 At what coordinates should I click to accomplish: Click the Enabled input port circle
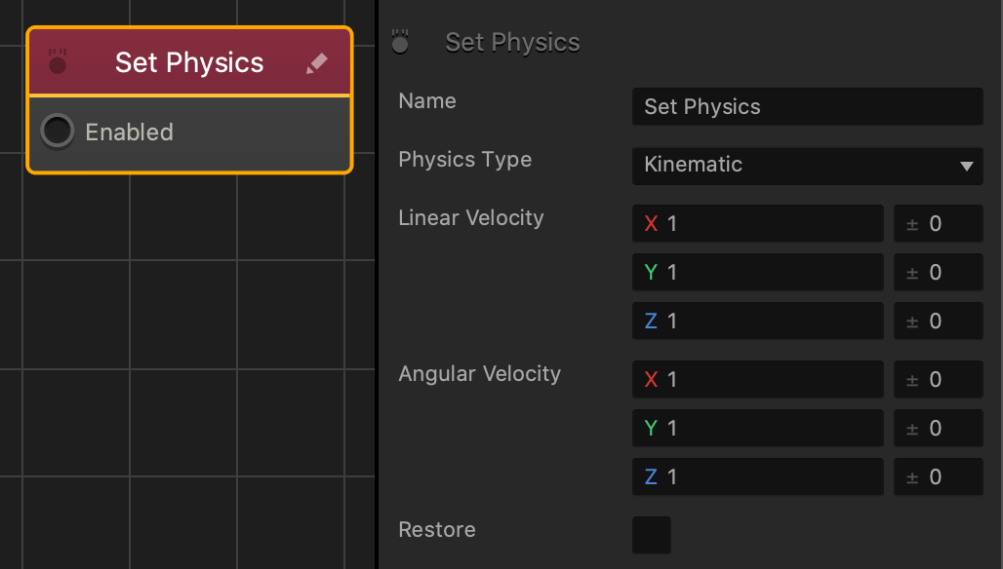(x=58, y=132)
